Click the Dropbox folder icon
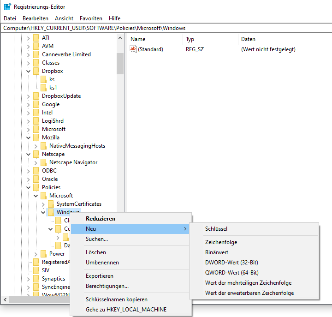The height and width of the screenshot is (317, 332). point(36,71)
